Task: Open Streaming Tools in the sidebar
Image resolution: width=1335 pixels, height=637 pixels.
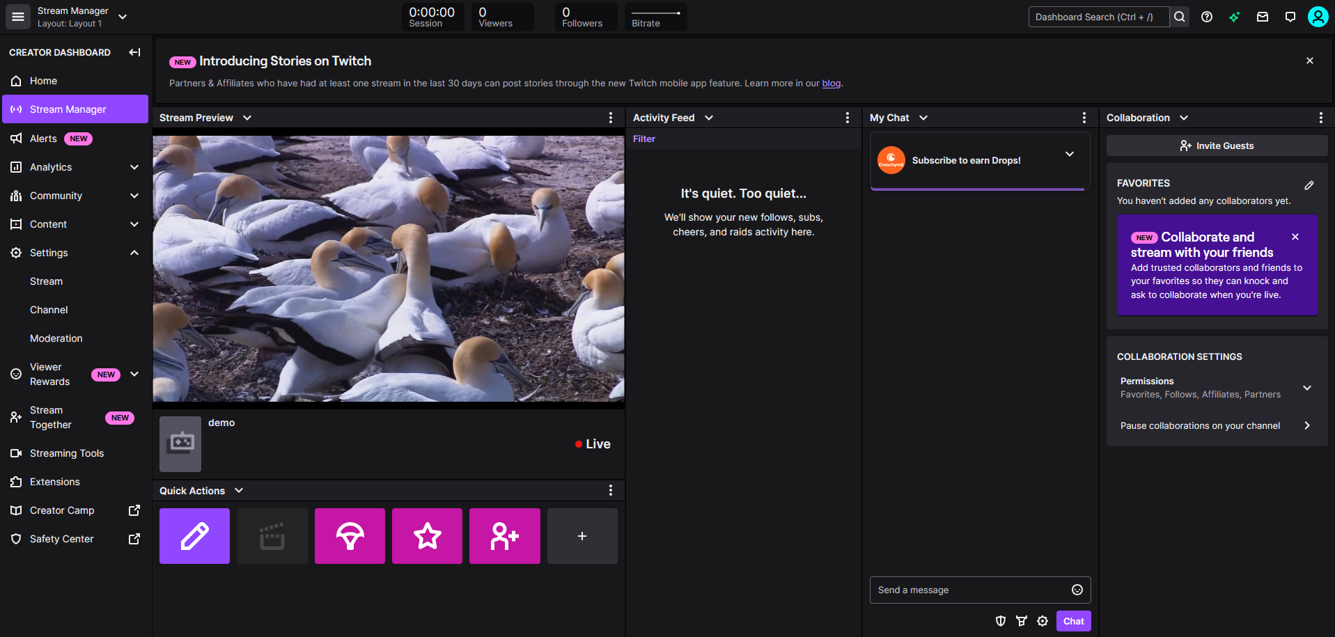Action: pos(75,453)
